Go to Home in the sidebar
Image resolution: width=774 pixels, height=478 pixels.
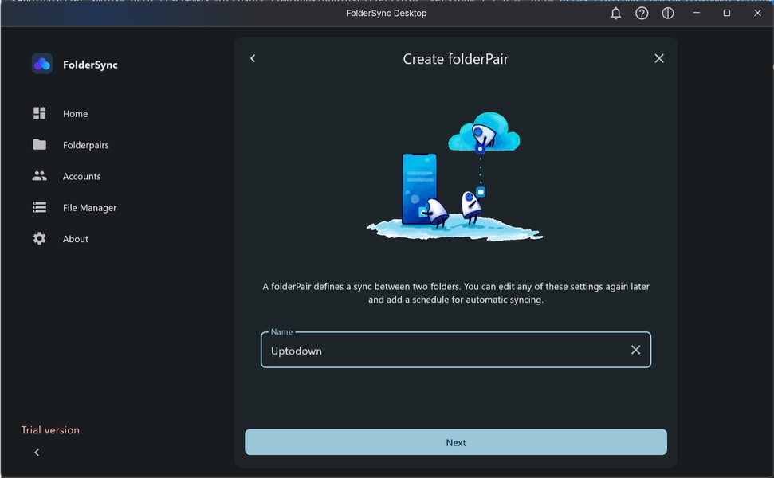click(x=75, y=114)
